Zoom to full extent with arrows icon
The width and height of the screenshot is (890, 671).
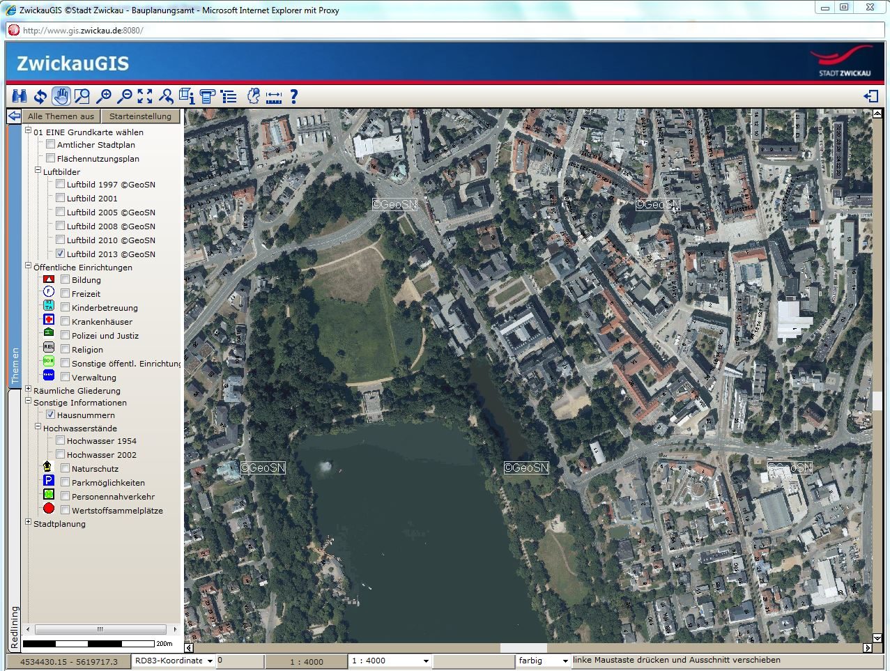(145, 97)
